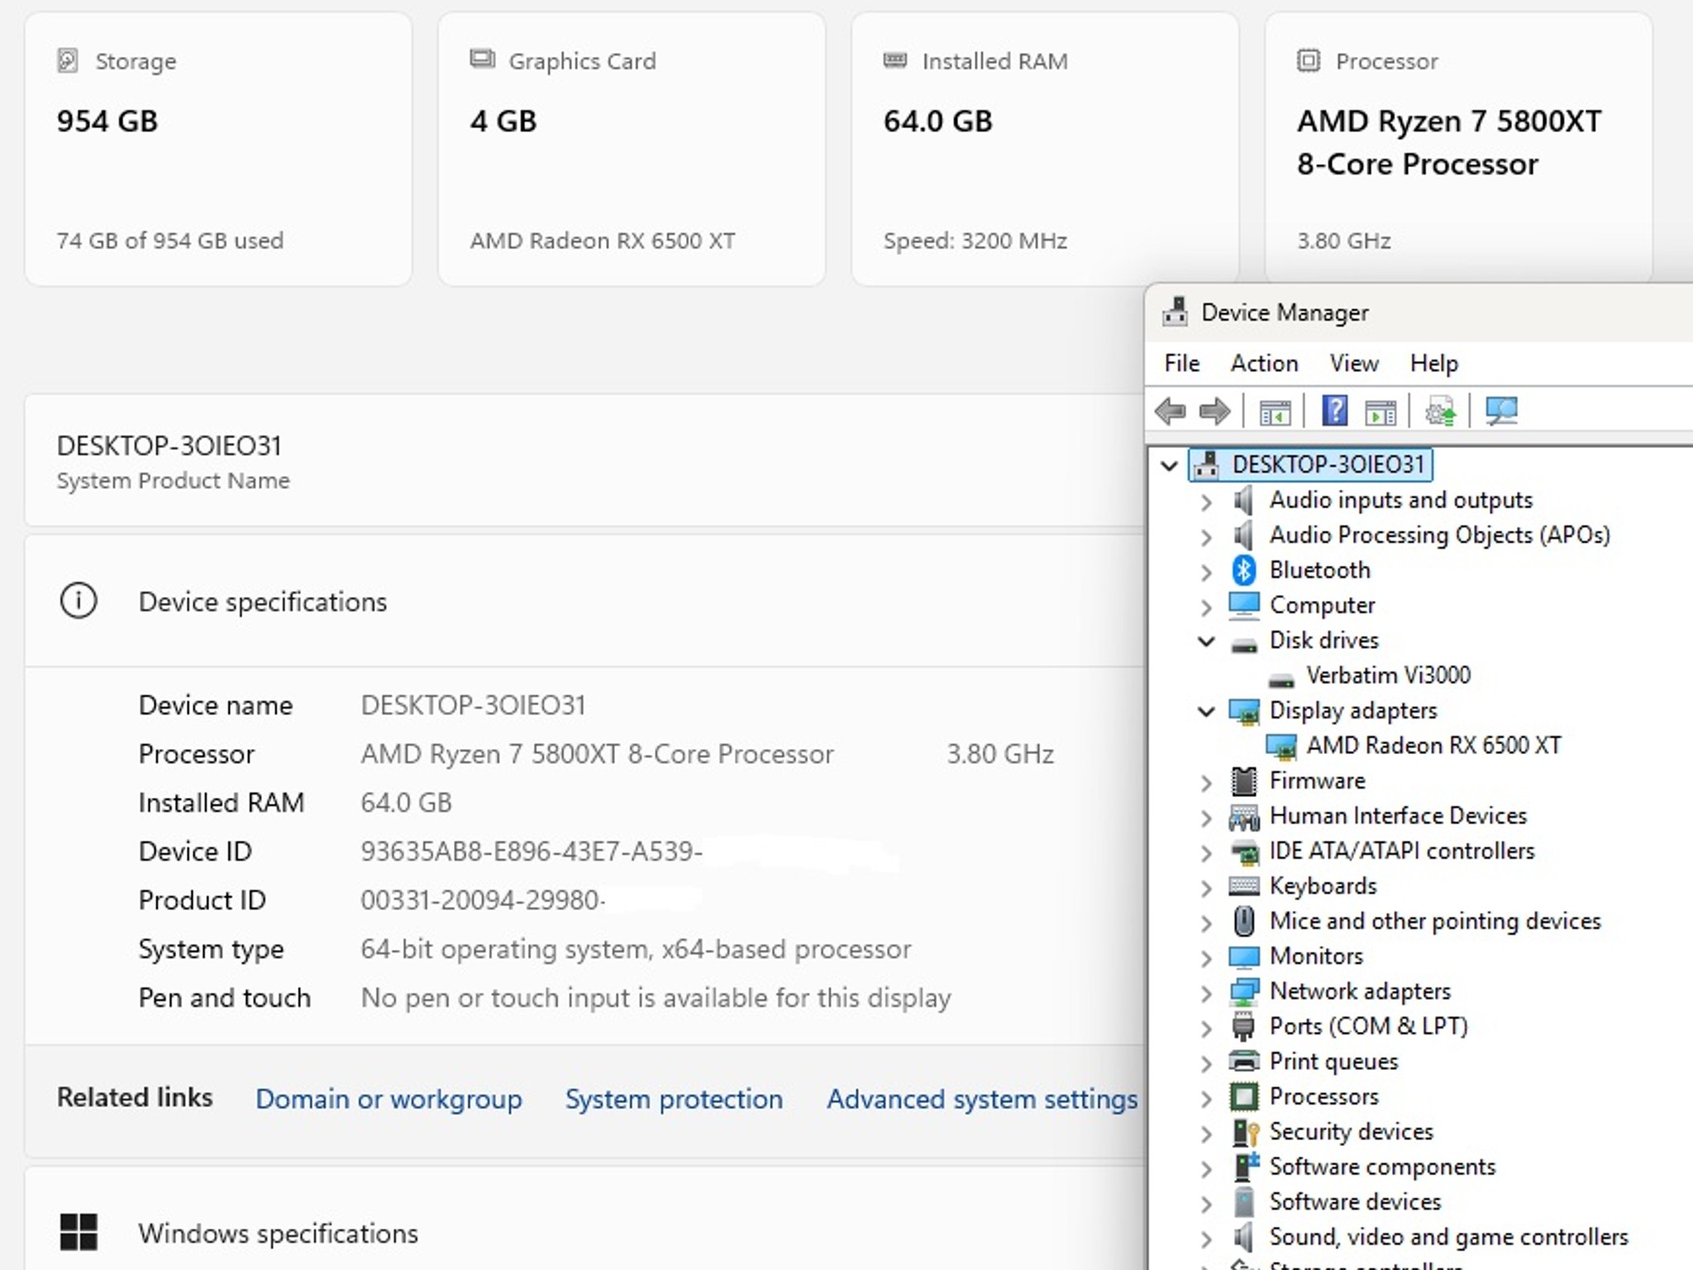Click the Back arrow in Device Manager toolbar
This screenshot has height=1270, width=1693.
coord(1171,411)
